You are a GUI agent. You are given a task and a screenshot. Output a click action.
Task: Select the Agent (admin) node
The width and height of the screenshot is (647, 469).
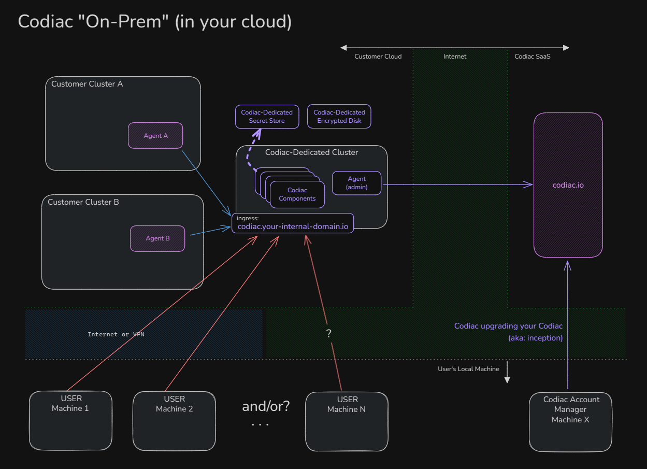[x=356, y=183]
